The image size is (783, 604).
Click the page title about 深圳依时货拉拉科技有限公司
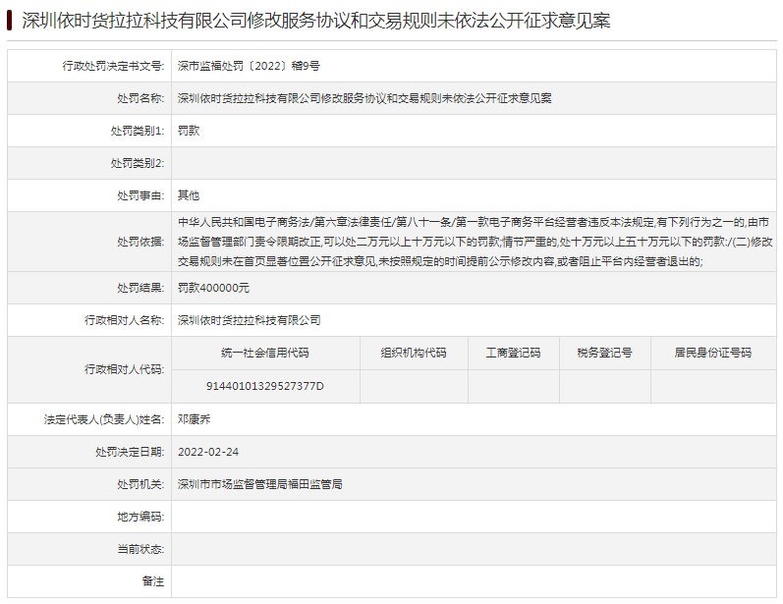click(x=315, y=21)
